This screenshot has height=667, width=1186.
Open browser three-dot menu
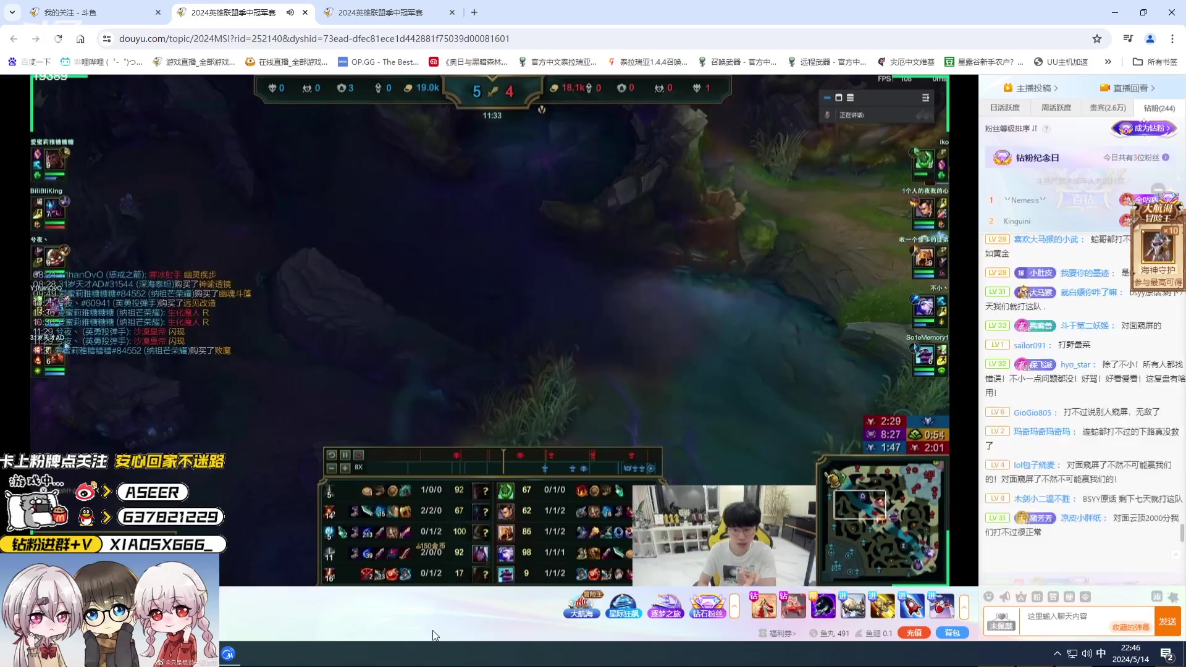tap(1172, 39)
